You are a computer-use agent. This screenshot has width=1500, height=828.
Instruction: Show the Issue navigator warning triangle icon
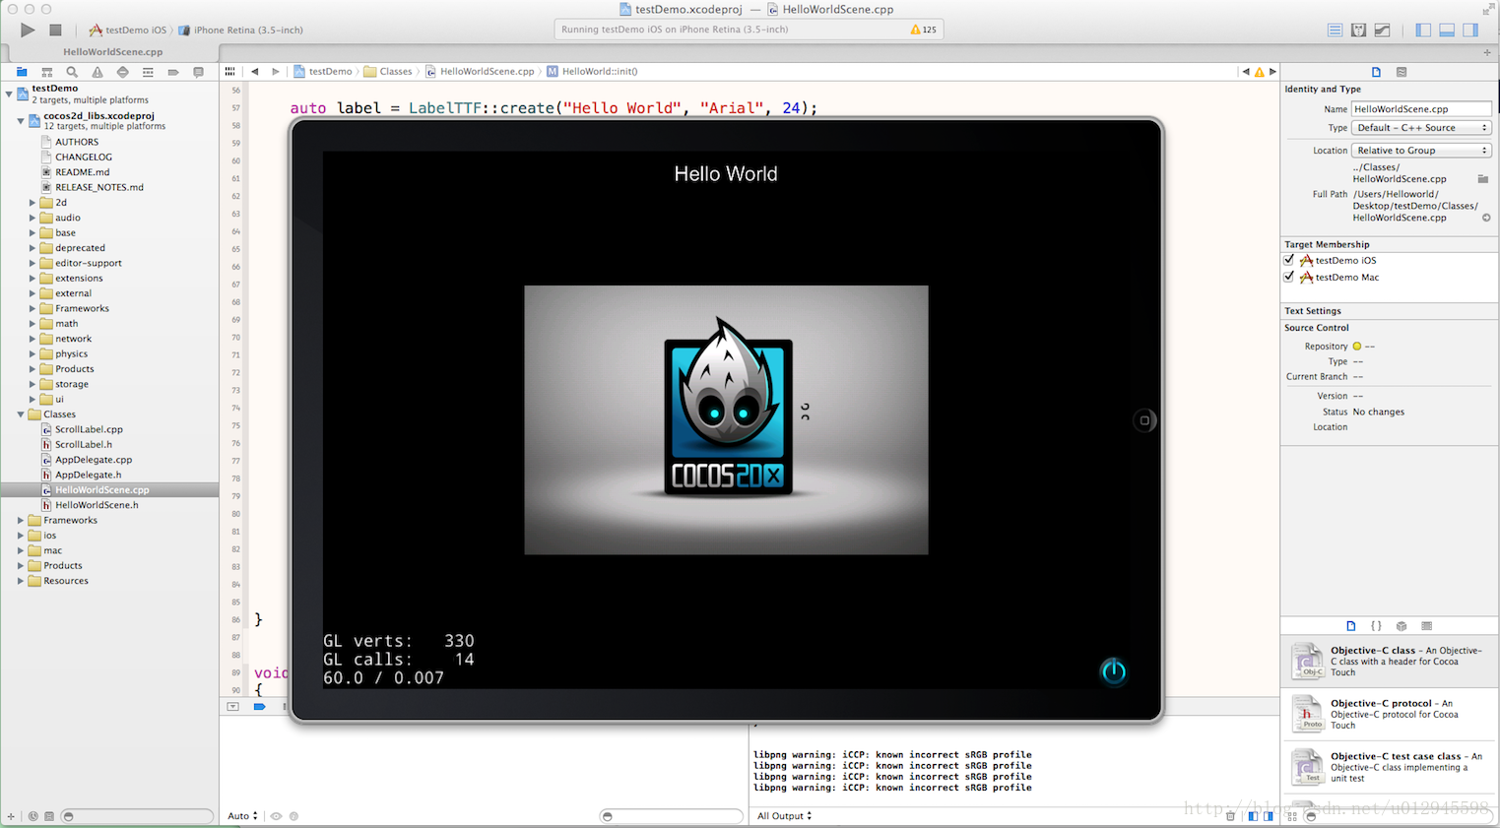[98, 72]
